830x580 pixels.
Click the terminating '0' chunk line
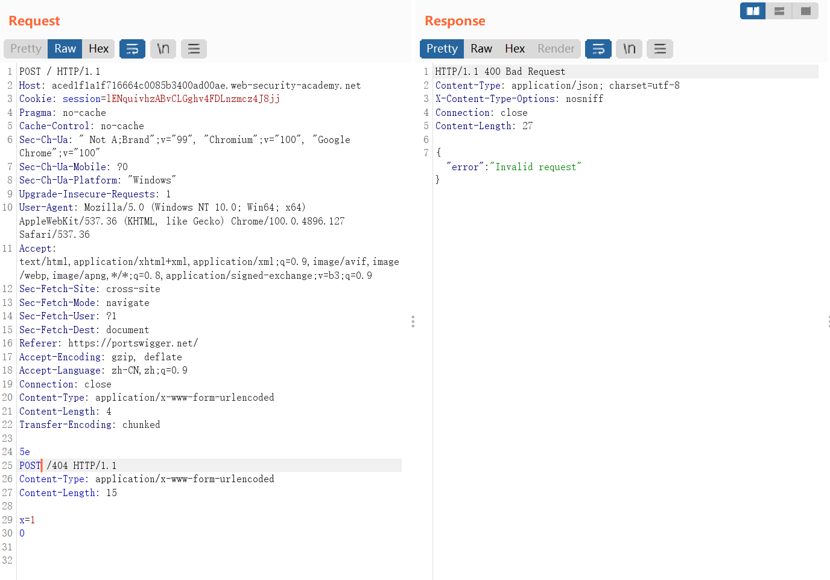tap(22, 534)
